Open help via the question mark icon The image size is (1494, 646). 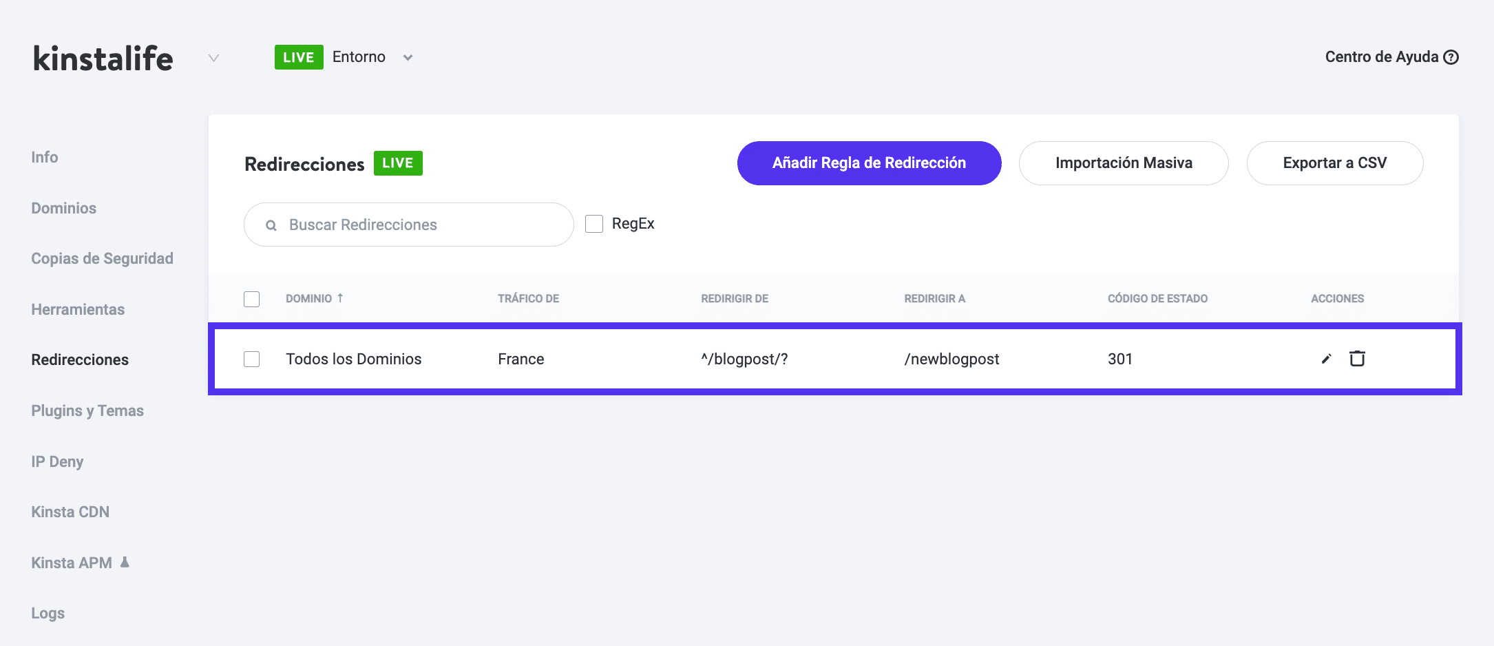pyautogui.click(x=1452, y=57)
